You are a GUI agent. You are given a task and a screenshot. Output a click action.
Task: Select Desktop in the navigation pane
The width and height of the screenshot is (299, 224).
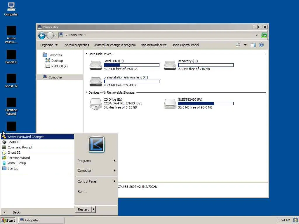point(57,61)
